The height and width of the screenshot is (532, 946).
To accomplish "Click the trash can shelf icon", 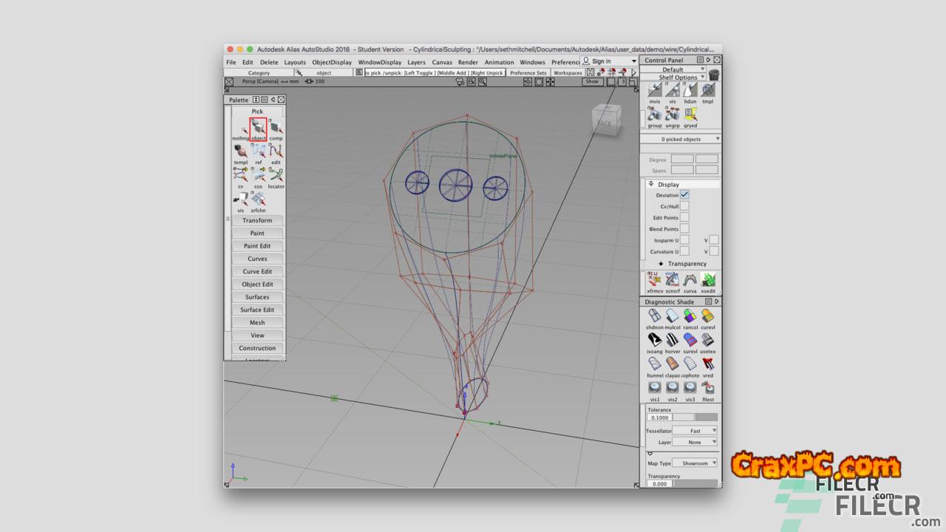I will pos(714,75).
